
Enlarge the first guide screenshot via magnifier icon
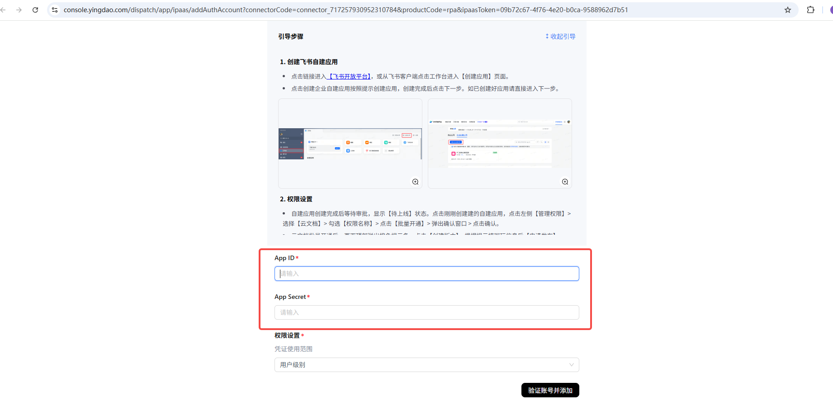415,182
